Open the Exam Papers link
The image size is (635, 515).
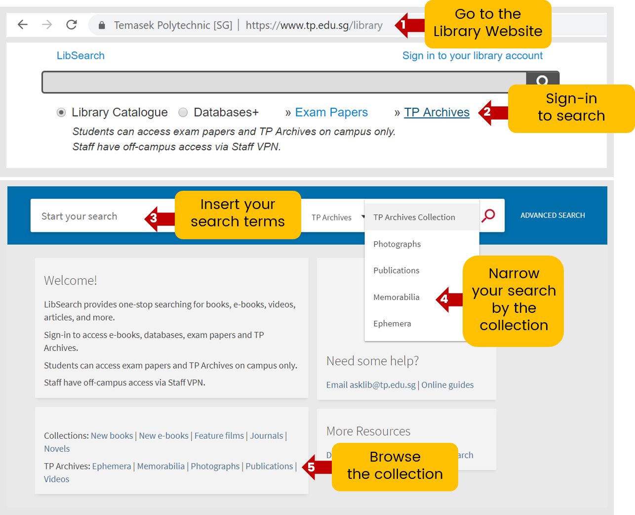pyautogui.click(x=331, y=112)
